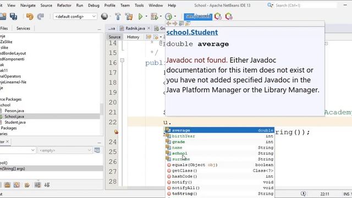The width and height of the screenshot is (352, 198).
Task: Click the profiler snapshot icon with clock
Action: coord(218,16)
